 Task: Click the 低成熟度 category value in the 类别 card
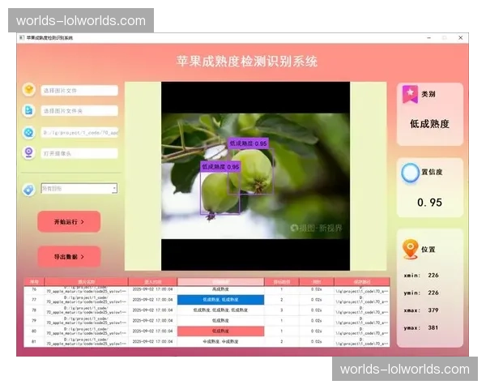coord(429,124)
